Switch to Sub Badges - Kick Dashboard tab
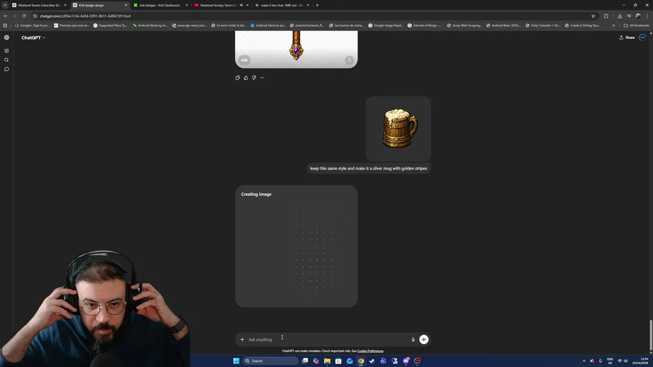 (x=160, y=5)
